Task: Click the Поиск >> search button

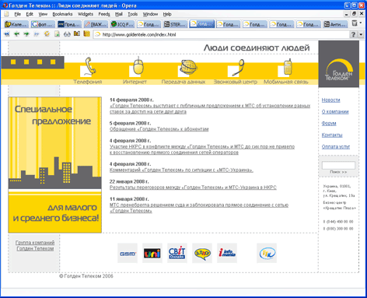Action: (338, 172)
